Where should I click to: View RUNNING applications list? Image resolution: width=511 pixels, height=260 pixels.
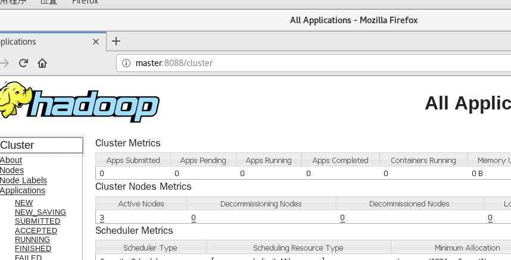coord(32,240)
